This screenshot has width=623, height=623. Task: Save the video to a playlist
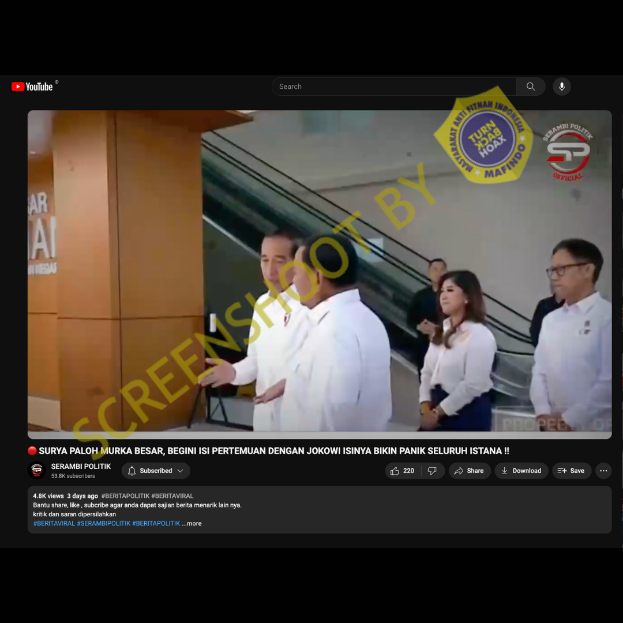[571, 471]
